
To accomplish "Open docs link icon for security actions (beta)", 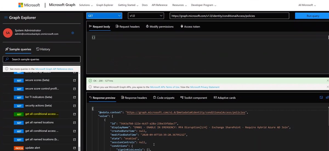I will click(74, 106).
